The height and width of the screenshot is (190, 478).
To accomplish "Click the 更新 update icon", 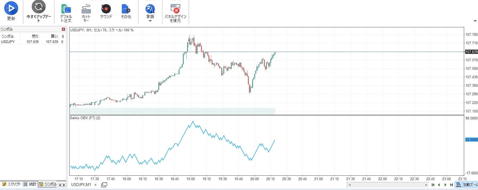I will tap(11, 8).
